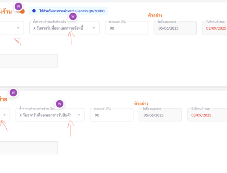Image resolution: width=227 pixels, height=173 pixels.
Task: Click the empty gray box below the แจ้งหนี้ row
Action: [x=29, y=61]
